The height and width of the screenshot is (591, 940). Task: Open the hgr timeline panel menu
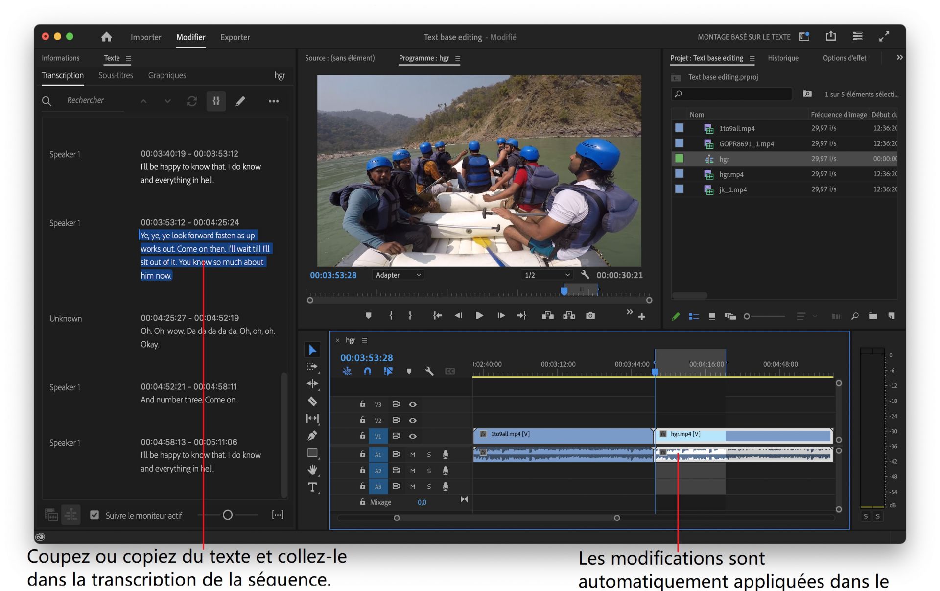click(x=364, y=340)
